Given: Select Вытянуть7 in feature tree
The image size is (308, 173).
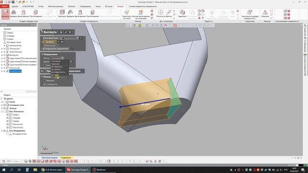Looking at the screenshot, I should coord(14,55).
